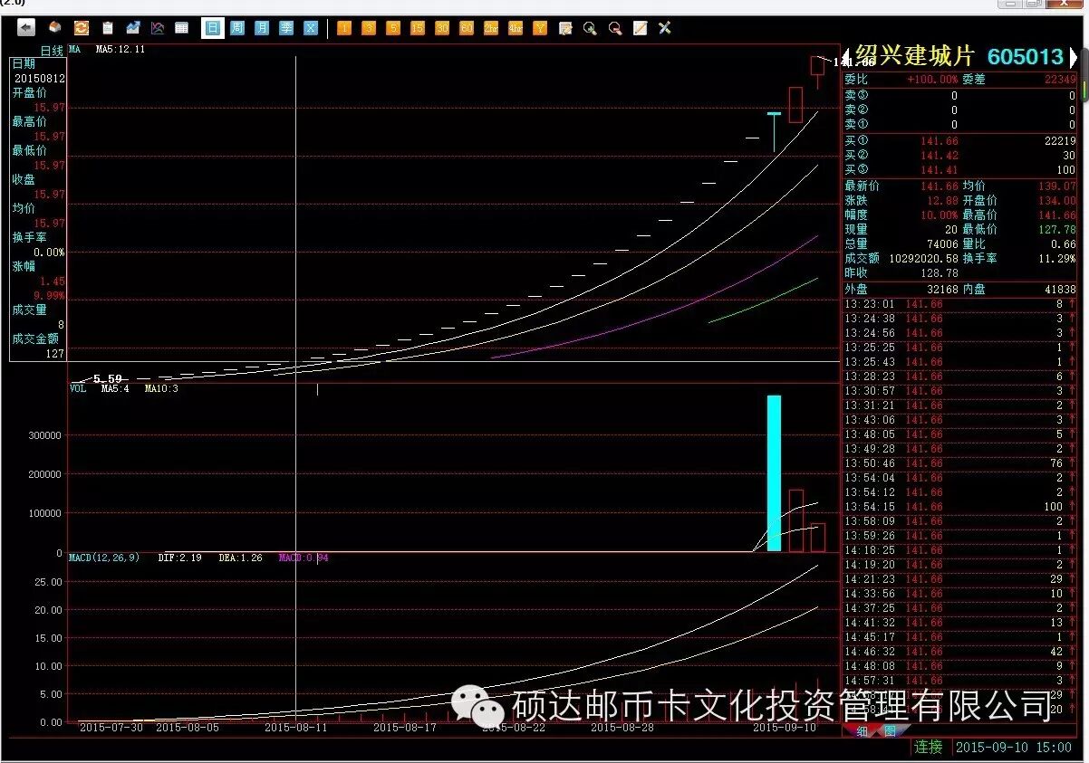
Task: Click the 2015-09-10 15:00 status time
Action: (1015, 748)
